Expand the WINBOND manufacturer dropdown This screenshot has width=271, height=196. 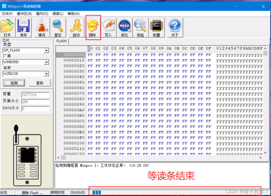tap(47, 62)
